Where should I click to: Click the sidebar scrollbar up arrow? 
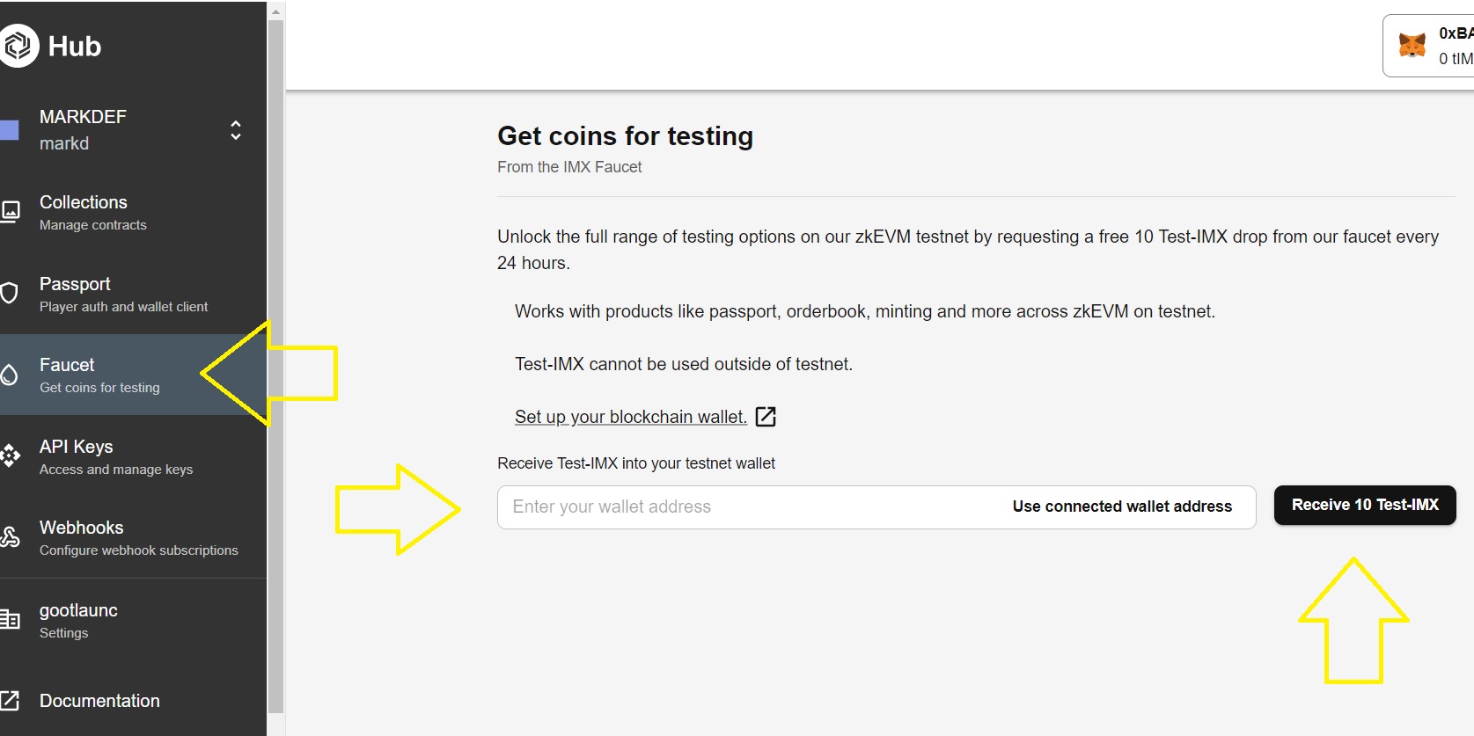pyautogui.click(x=275, y=11)
